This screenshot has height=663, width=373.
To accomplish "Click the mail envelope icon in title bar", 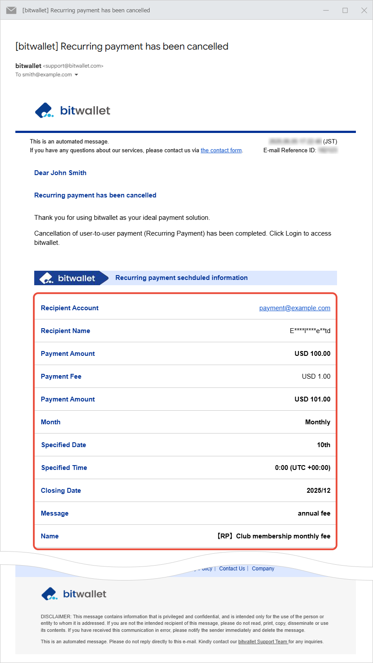I will click(x=11, y=10).
